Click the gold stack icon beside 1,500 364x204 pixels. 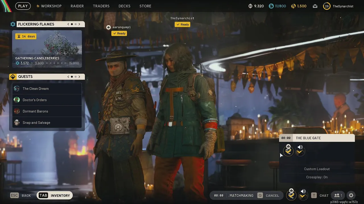click(293, 6)
